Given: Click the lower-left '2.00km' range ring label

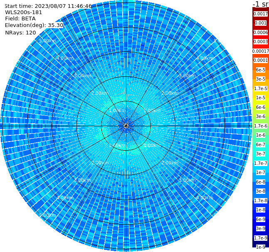Looking at the screenshot, I should pyautogui.click(x=100, y=163).
